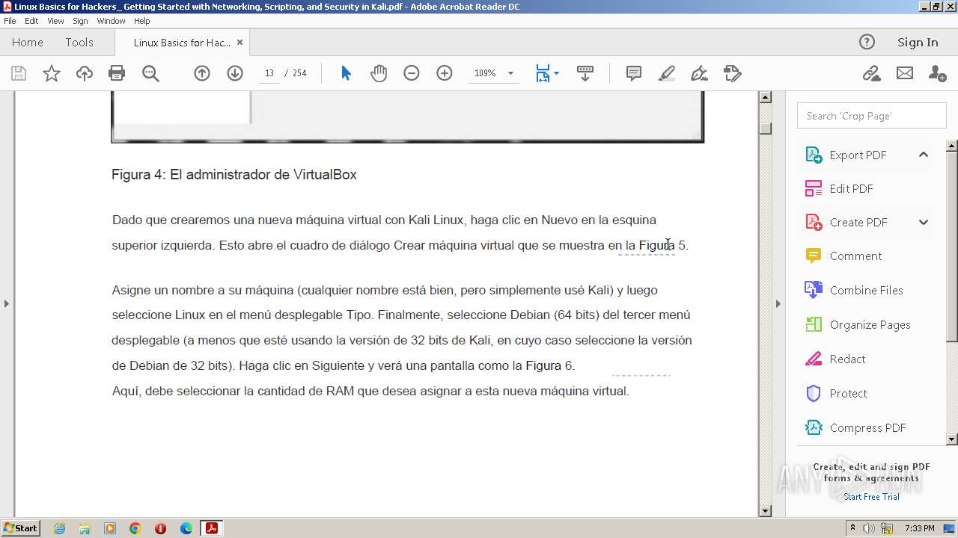This screenshot has width=958, height=538.
Task: Open the Sign menu
Action: point(80,21)
